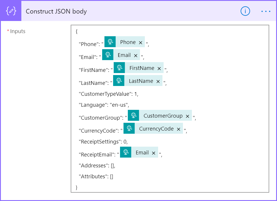Click the "ReceiptSettings": 0 line
The image size is (277, 201).
[x=103, y=142]
